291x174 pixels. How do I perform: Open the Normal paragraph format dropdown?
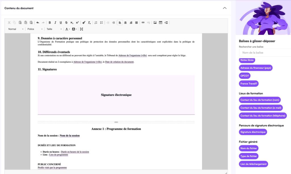tap(16, 29)
